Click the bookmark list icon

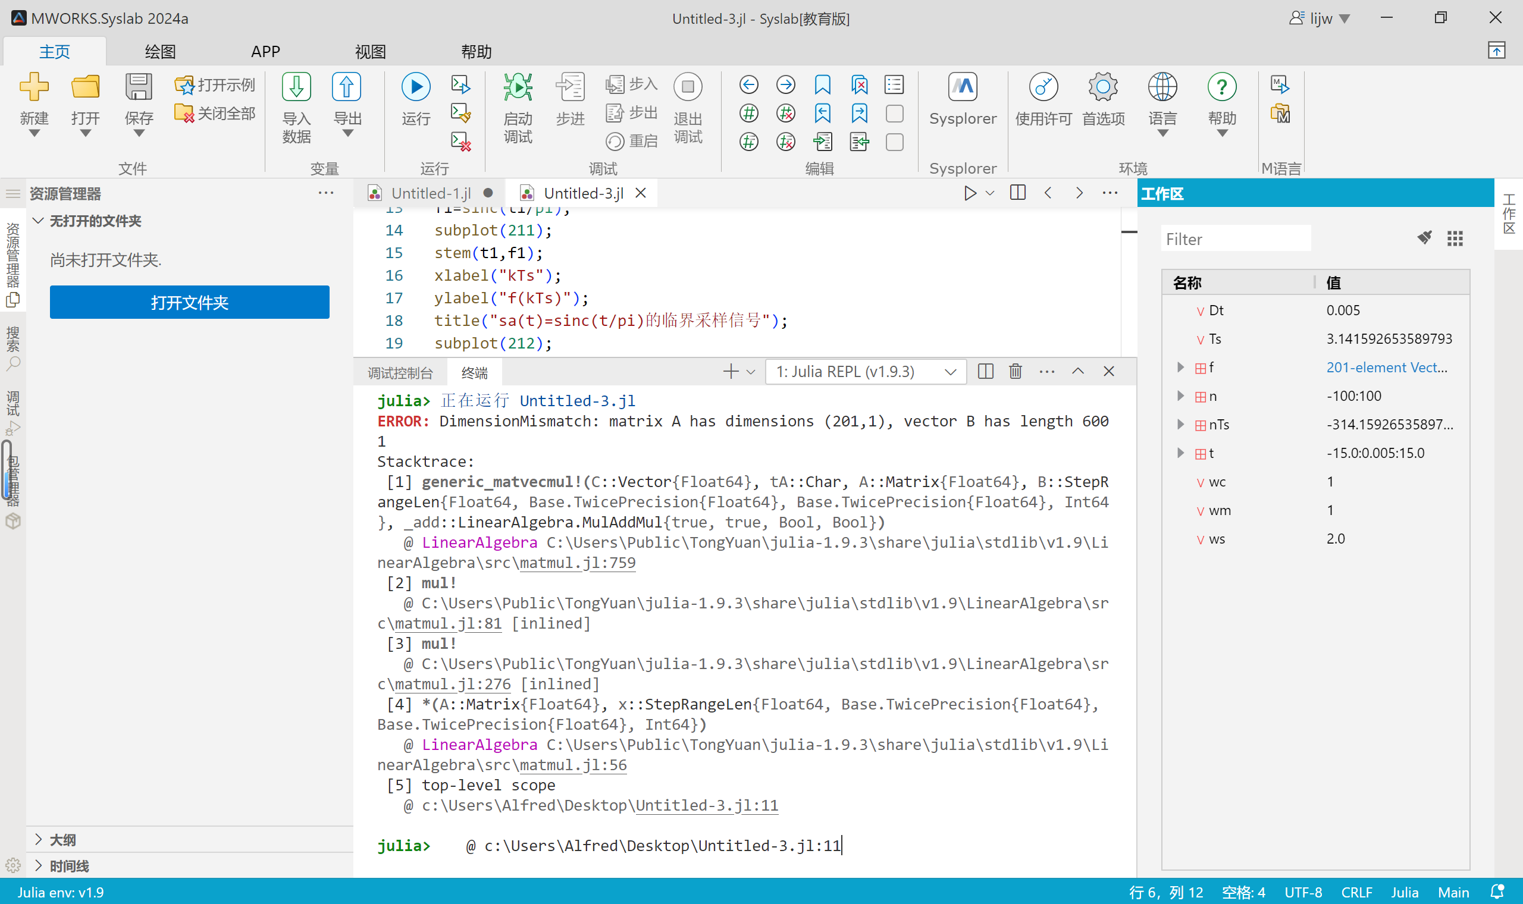(894, 84)
